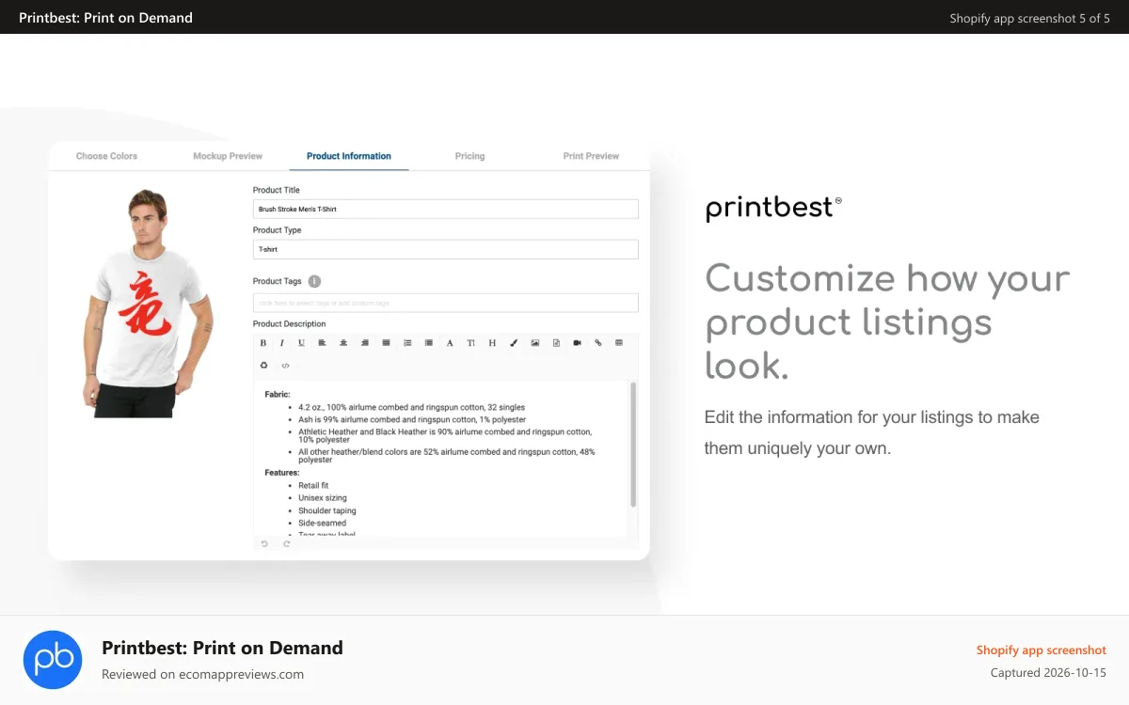Click 'Reviewed on ecomappreviews.com' text
Image resolution: width=1129 pixels, height=705 pixels.
point(202,674)
